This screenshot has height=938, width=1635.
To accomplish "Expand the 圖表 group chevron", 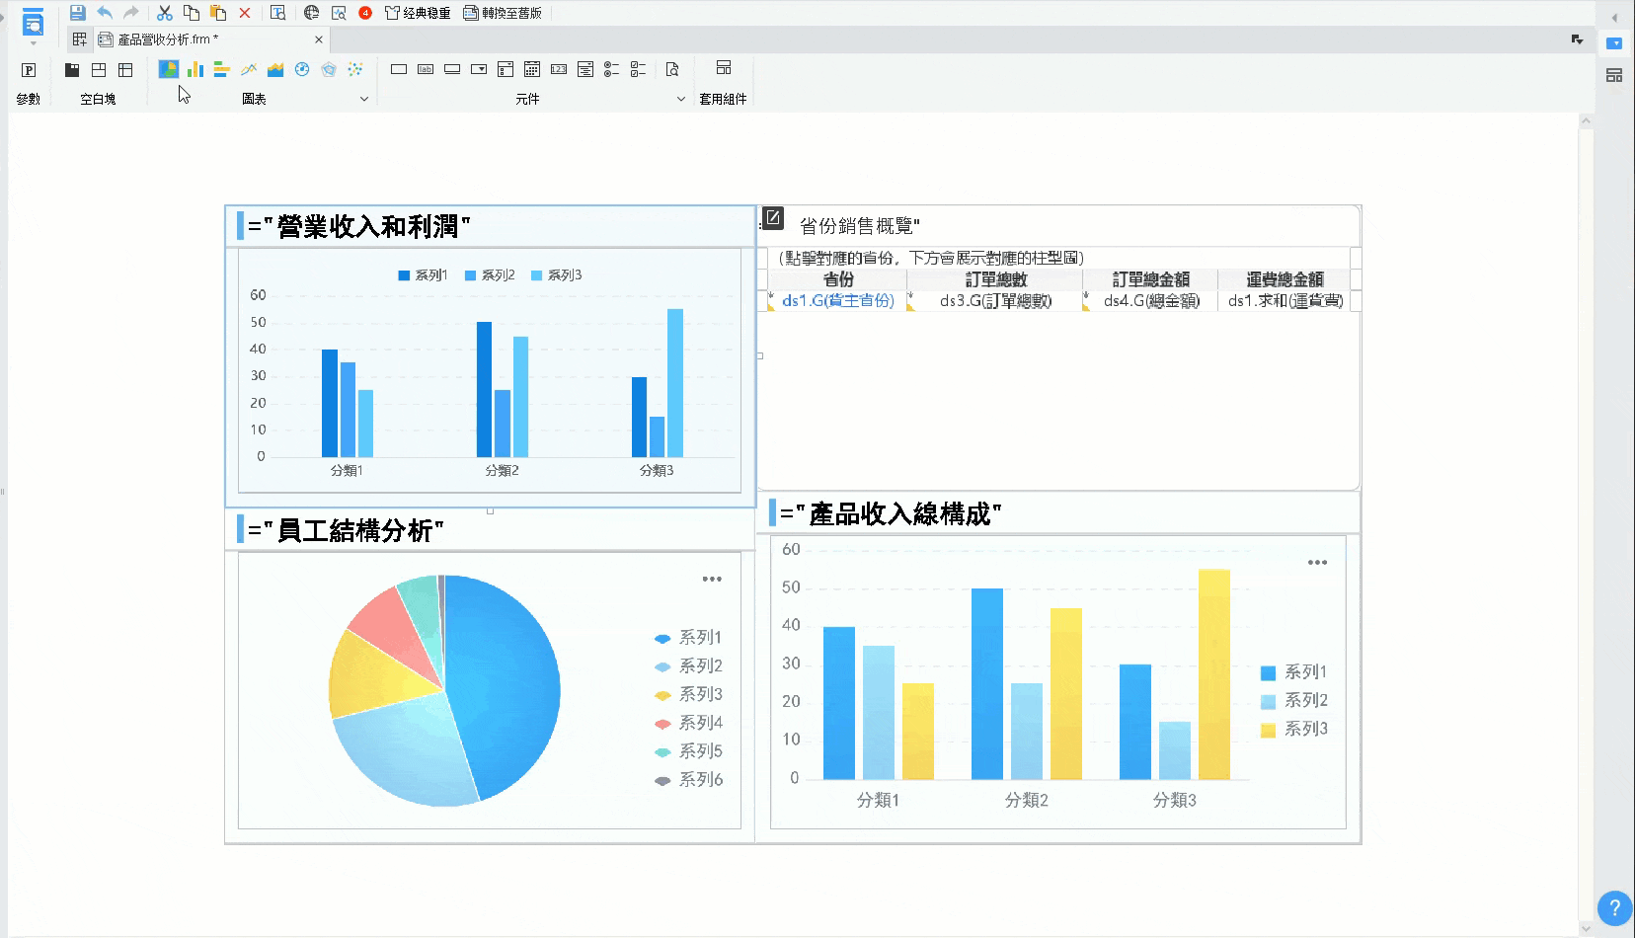I will click(x=365, y=99).
